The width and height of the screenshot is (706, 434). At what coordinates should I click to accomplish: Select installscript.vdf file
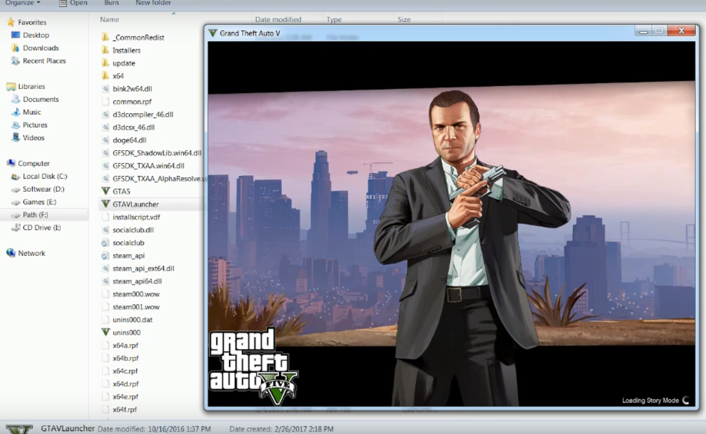tap(137, 217)
